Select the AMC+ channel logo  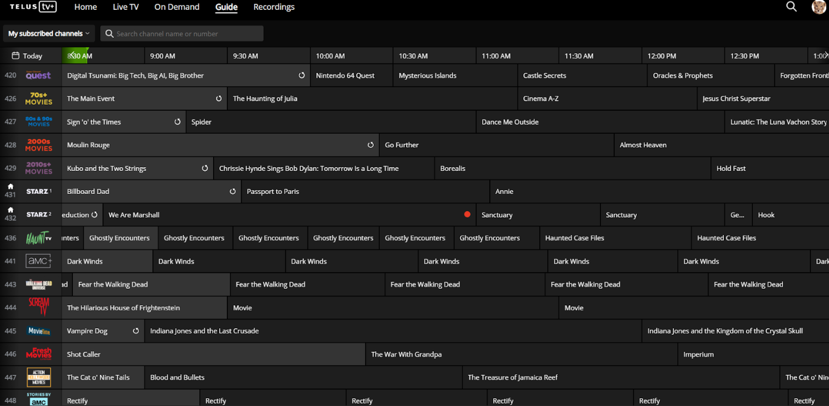(38, 261)
